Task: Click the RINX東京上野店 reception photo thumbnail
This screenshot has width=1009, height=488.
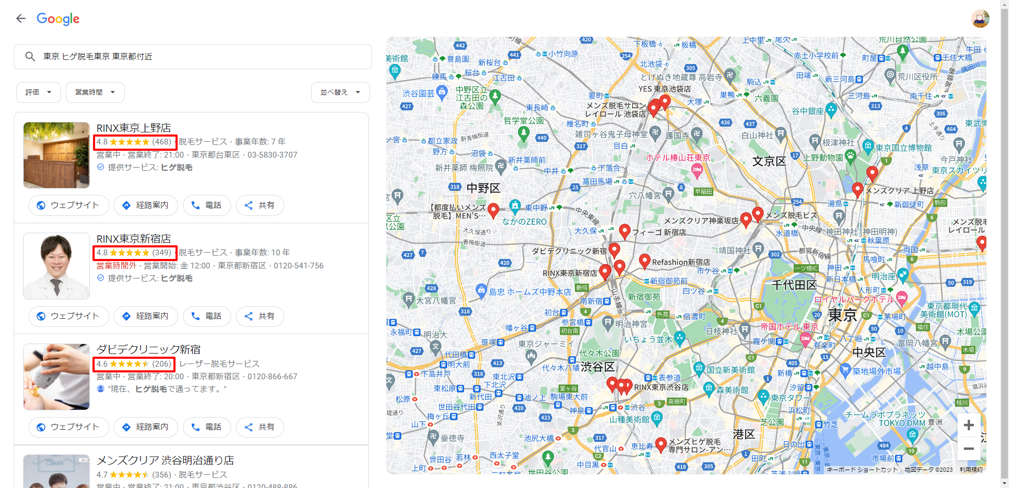Action: pyautogui.click(x=56, y=155)
